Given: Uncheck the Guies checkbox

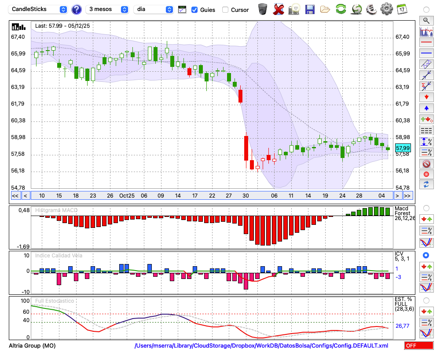Looking at the screenshot, I should (x=194, y=10).
